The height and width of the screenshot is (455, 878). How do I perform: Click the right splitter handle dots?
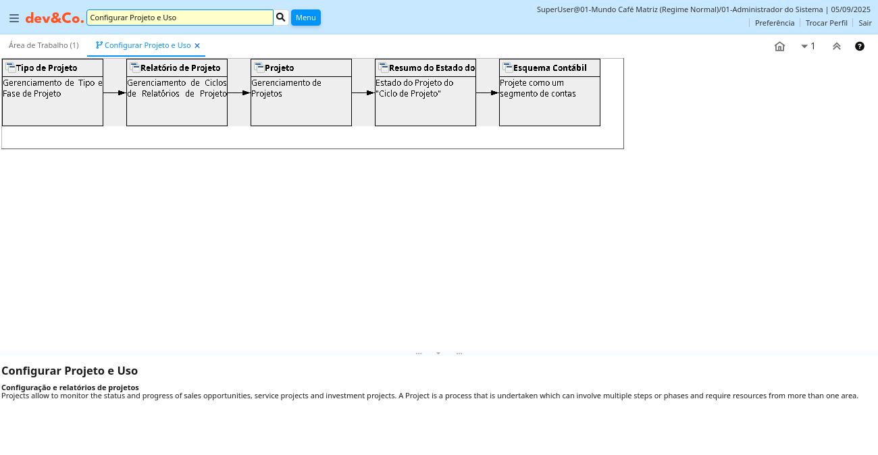(x=459, y=353)
